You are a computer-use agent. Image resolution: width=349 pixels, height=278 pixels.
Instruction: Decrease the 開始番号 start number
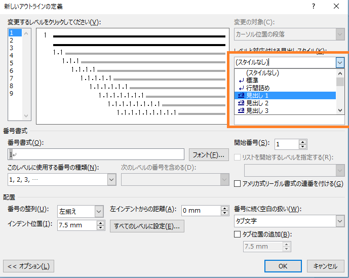pos(302,147)
